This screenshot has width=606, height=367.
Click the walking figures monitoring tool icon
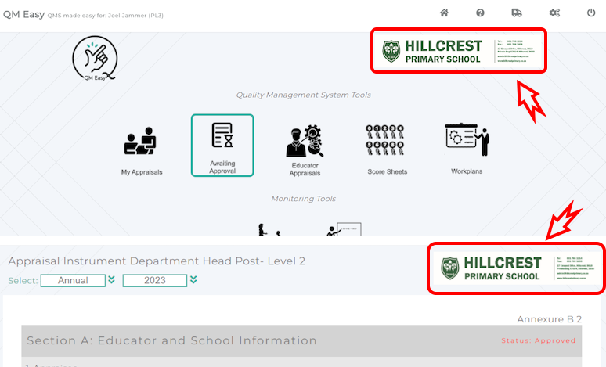pos(268,230)
